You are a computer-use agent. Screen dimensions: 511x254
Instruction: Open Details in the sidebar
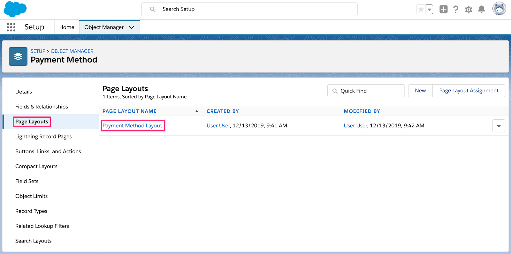pyautogui.click(x=24, y=92)
